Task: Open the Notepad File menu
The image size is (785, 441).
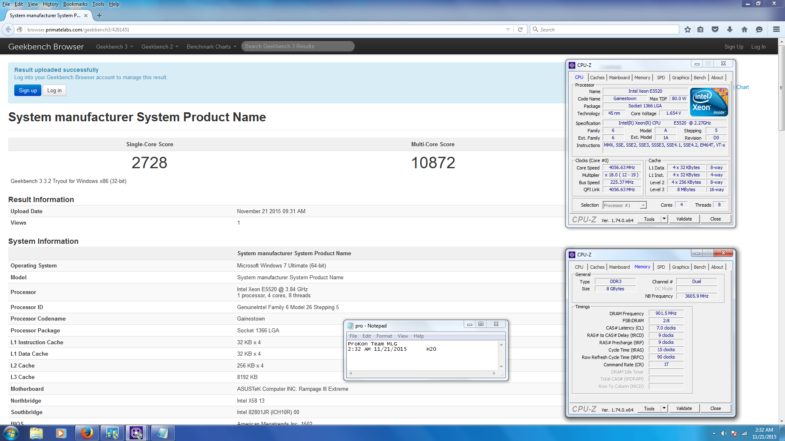Action: tap(353, 336)
